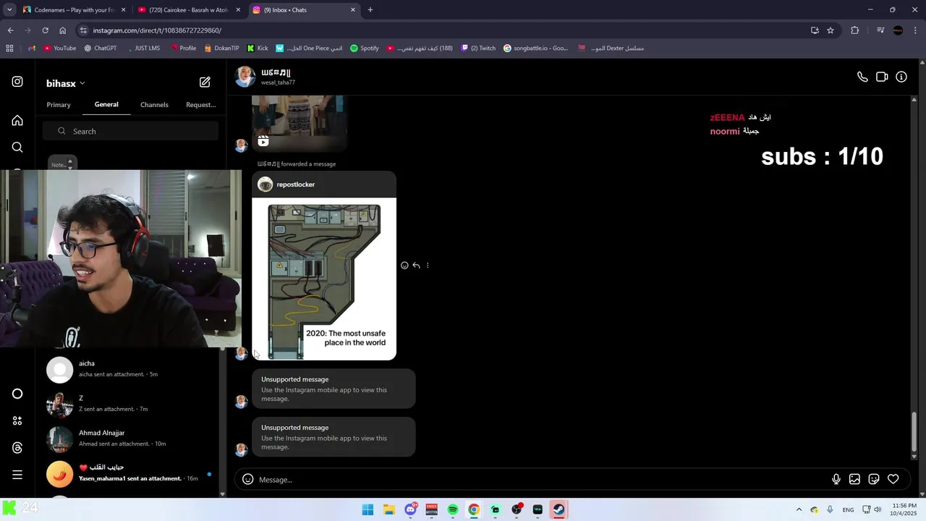Open a new Chrome tab

click(x=370, y=9)
